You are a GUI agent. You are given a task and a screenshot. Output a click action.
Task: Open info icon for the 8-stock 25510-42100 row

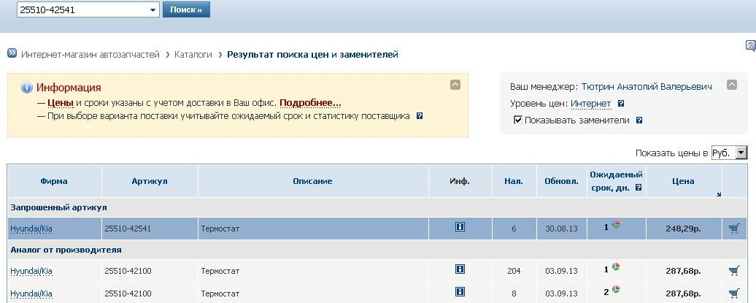click(x=460, y=292)
